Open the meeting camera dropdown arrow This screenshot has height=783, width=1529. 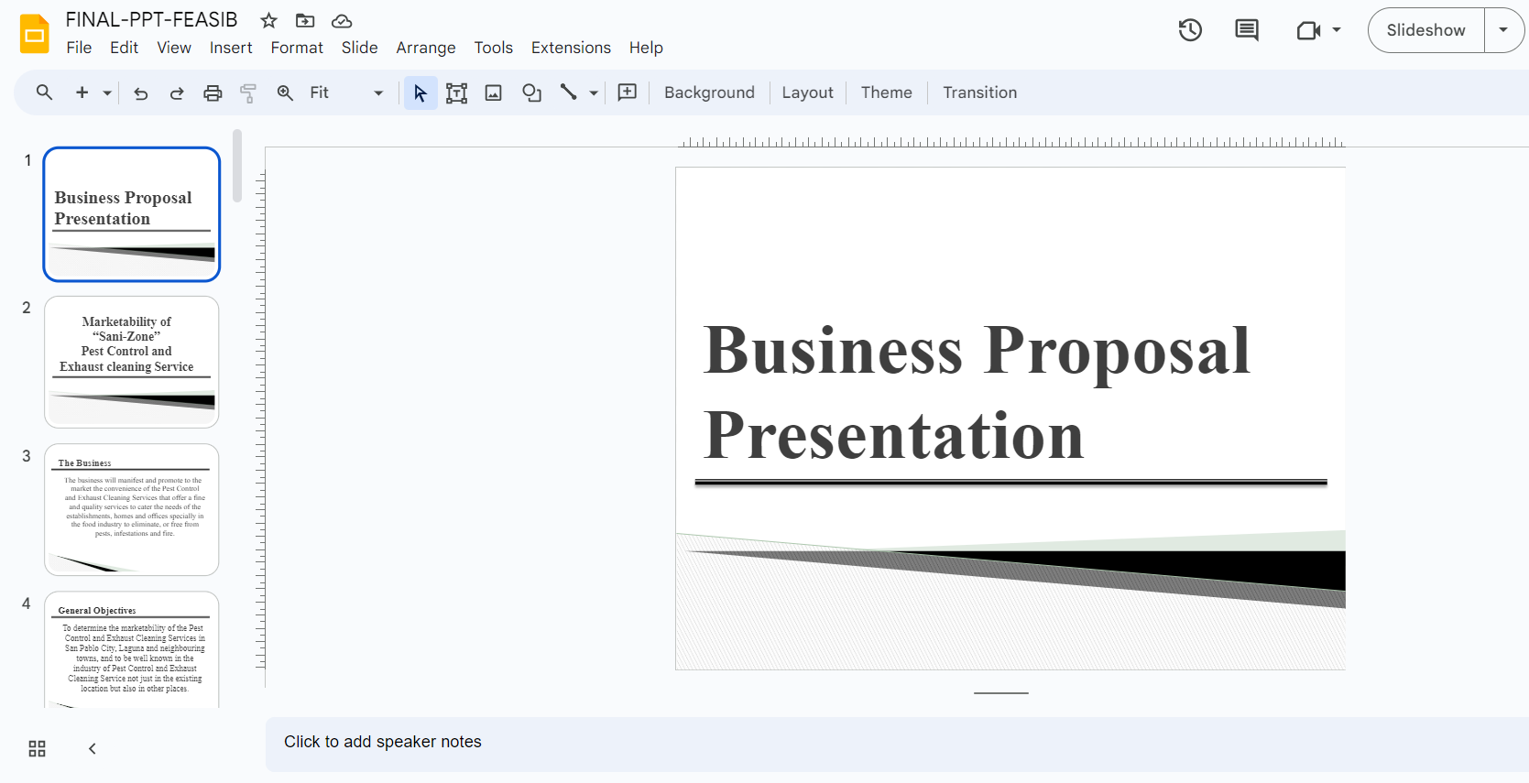(1337, 30)
